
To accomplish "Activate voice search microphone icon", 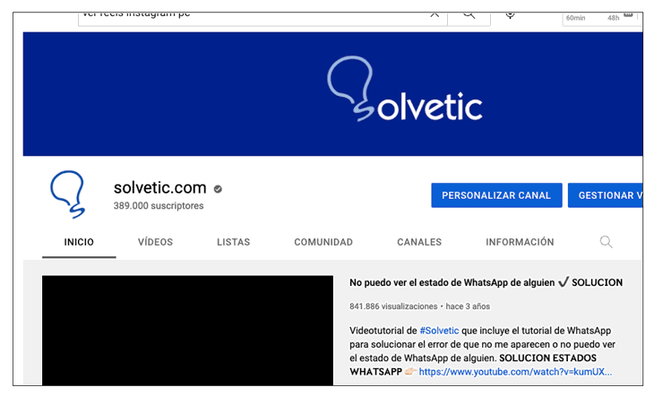I will coord(510,15).
